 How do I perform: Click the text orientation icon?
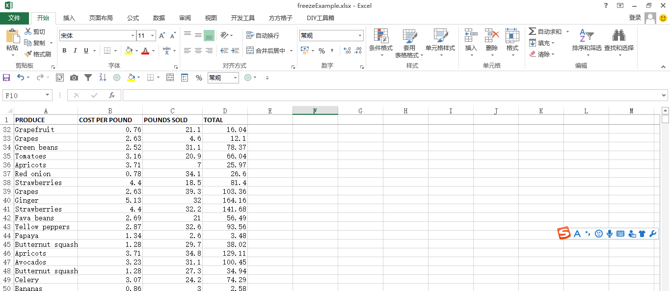tap(224, 35)
